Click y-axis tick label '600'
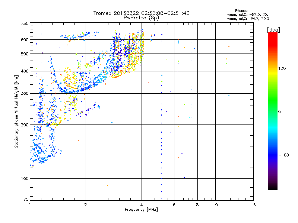298x223 pixels. pyautogui.click(x=25, y=40)
